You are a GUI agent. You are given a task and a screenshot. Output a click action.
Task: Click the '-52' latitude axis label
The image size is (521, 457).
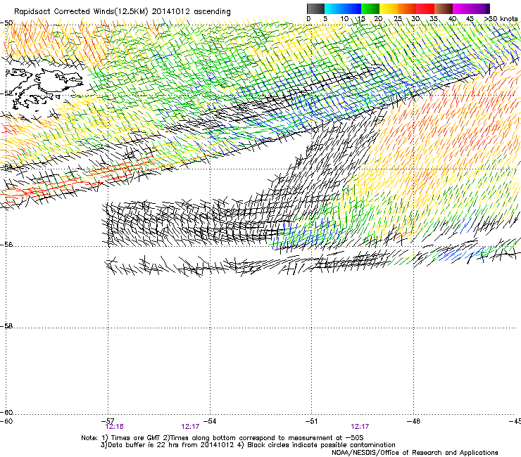[6, 94]
